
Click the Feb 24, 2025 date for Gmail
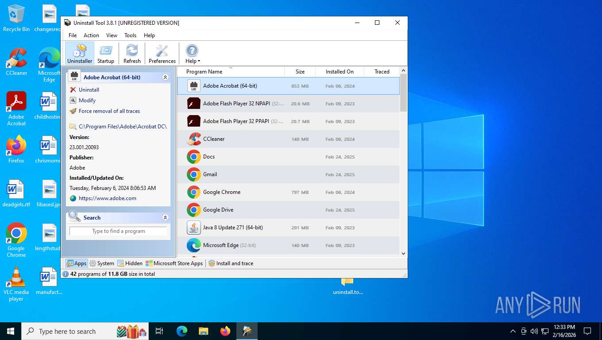tap(340, 174)
